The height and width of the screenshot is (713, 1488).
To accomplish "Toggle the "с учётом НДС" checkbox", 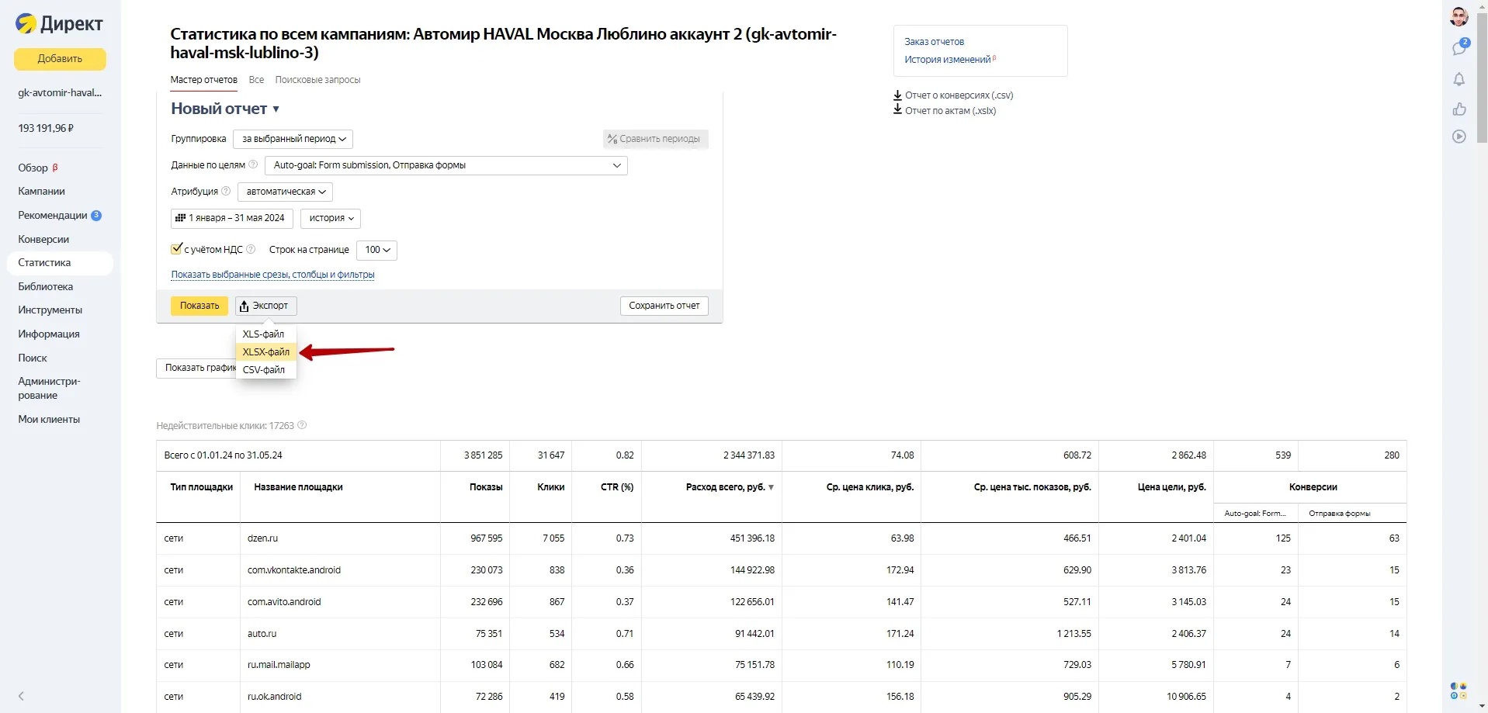I will point(176,249).
